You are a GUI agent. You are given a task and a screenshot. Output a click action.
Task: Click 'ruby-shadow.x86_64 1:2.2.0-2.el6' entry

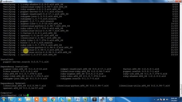click(x=144, y=76)
